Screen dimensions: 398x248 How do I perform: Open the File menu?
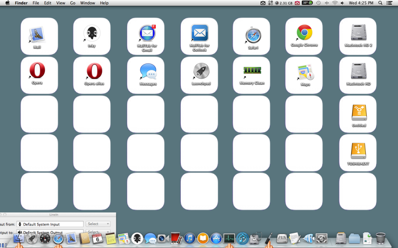pos(36,3)
